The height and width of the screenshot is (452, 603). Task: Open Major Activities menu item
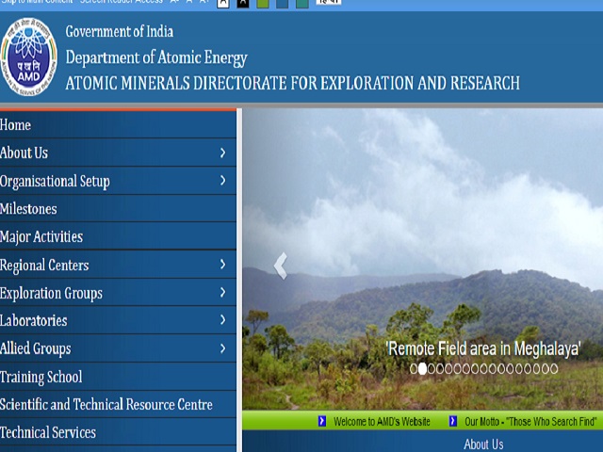[118, 236]
